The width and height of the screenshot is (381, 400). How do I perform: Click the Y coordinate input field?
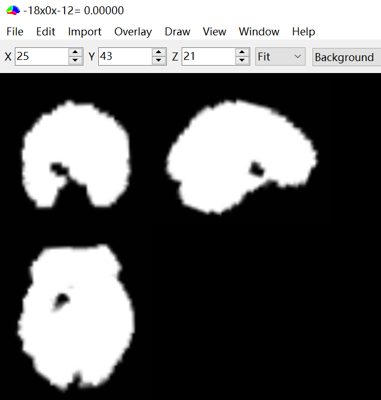[125, 56]
